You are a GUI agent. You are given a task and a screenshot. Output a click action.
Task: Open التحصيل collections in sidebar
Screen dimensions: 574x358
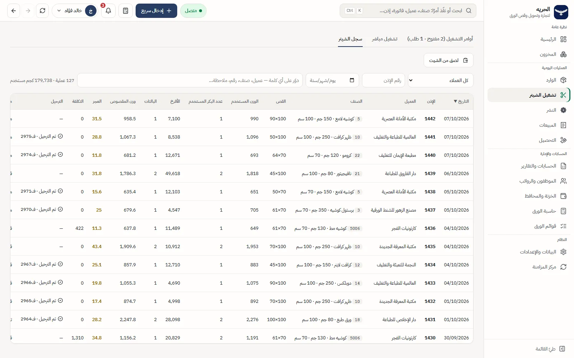529,140
